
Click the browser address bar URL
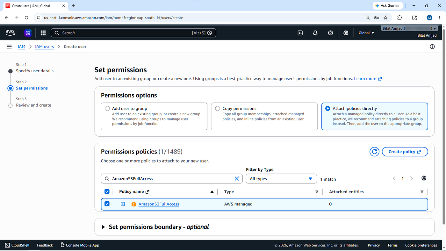tap(113, 18)
